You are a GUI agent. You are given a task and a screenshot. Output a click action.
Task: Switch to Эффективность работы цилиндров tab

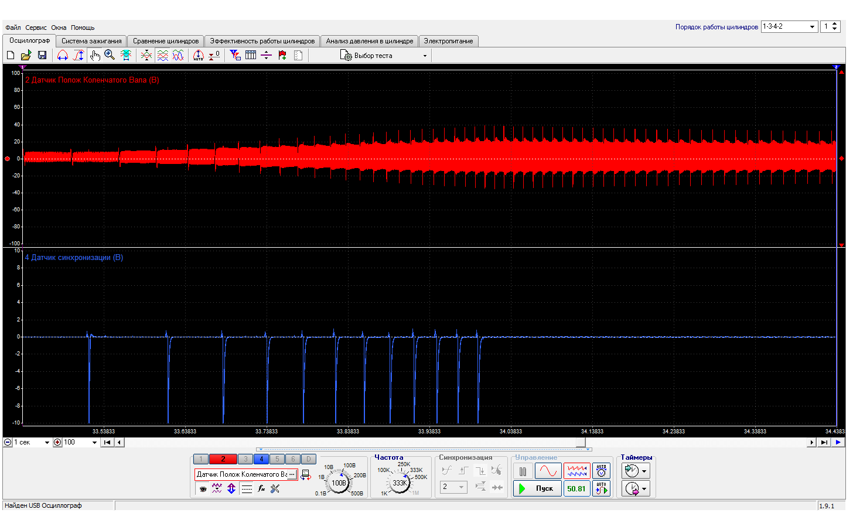pyautogui.click(x=262, y=41)
